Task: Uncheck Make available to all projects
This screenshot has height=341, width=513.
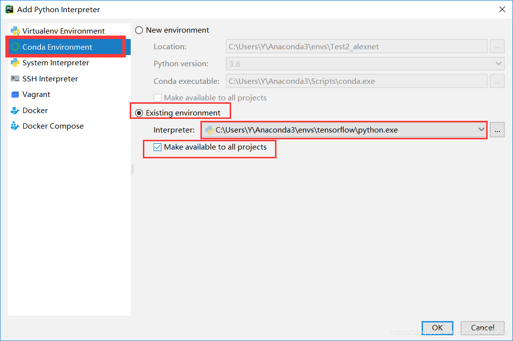Action: 157,147
